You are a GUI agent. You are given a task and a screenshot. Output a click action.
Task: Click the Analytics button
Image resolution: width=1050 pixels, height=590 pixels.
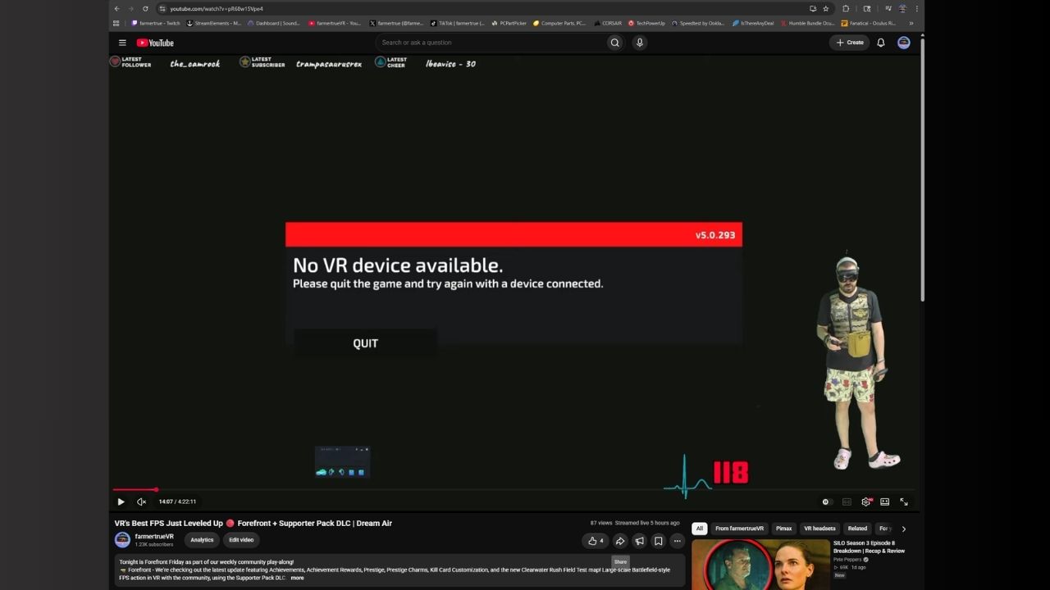[202, 540]
